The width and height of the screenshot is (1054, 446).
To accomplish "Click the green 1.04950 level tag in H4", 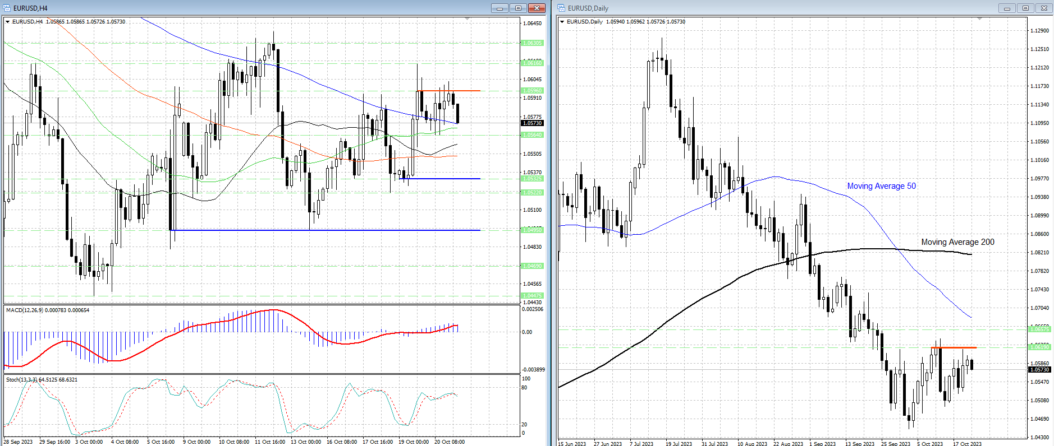I will [533, 230].
